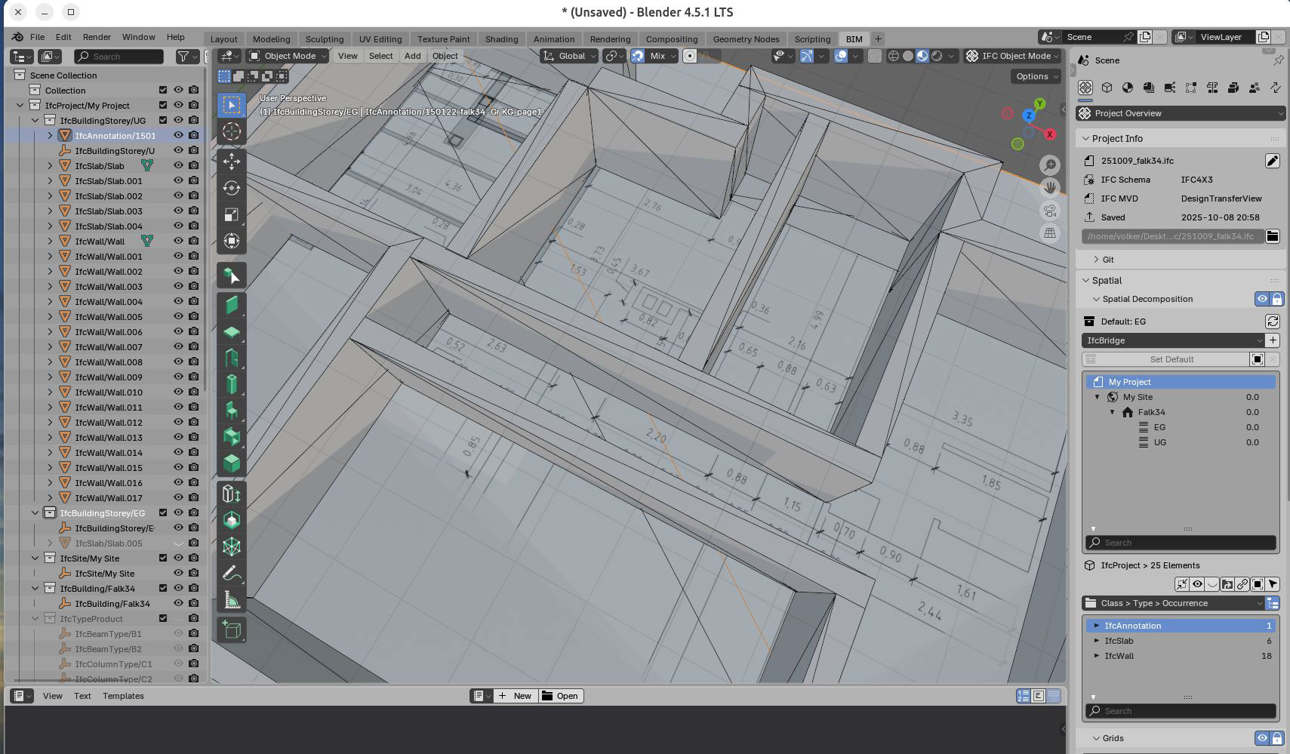Viewport: 1290px width, 754px height.
Task: Select the Move tool in the viewport toolbar
Action: [232, 161]
